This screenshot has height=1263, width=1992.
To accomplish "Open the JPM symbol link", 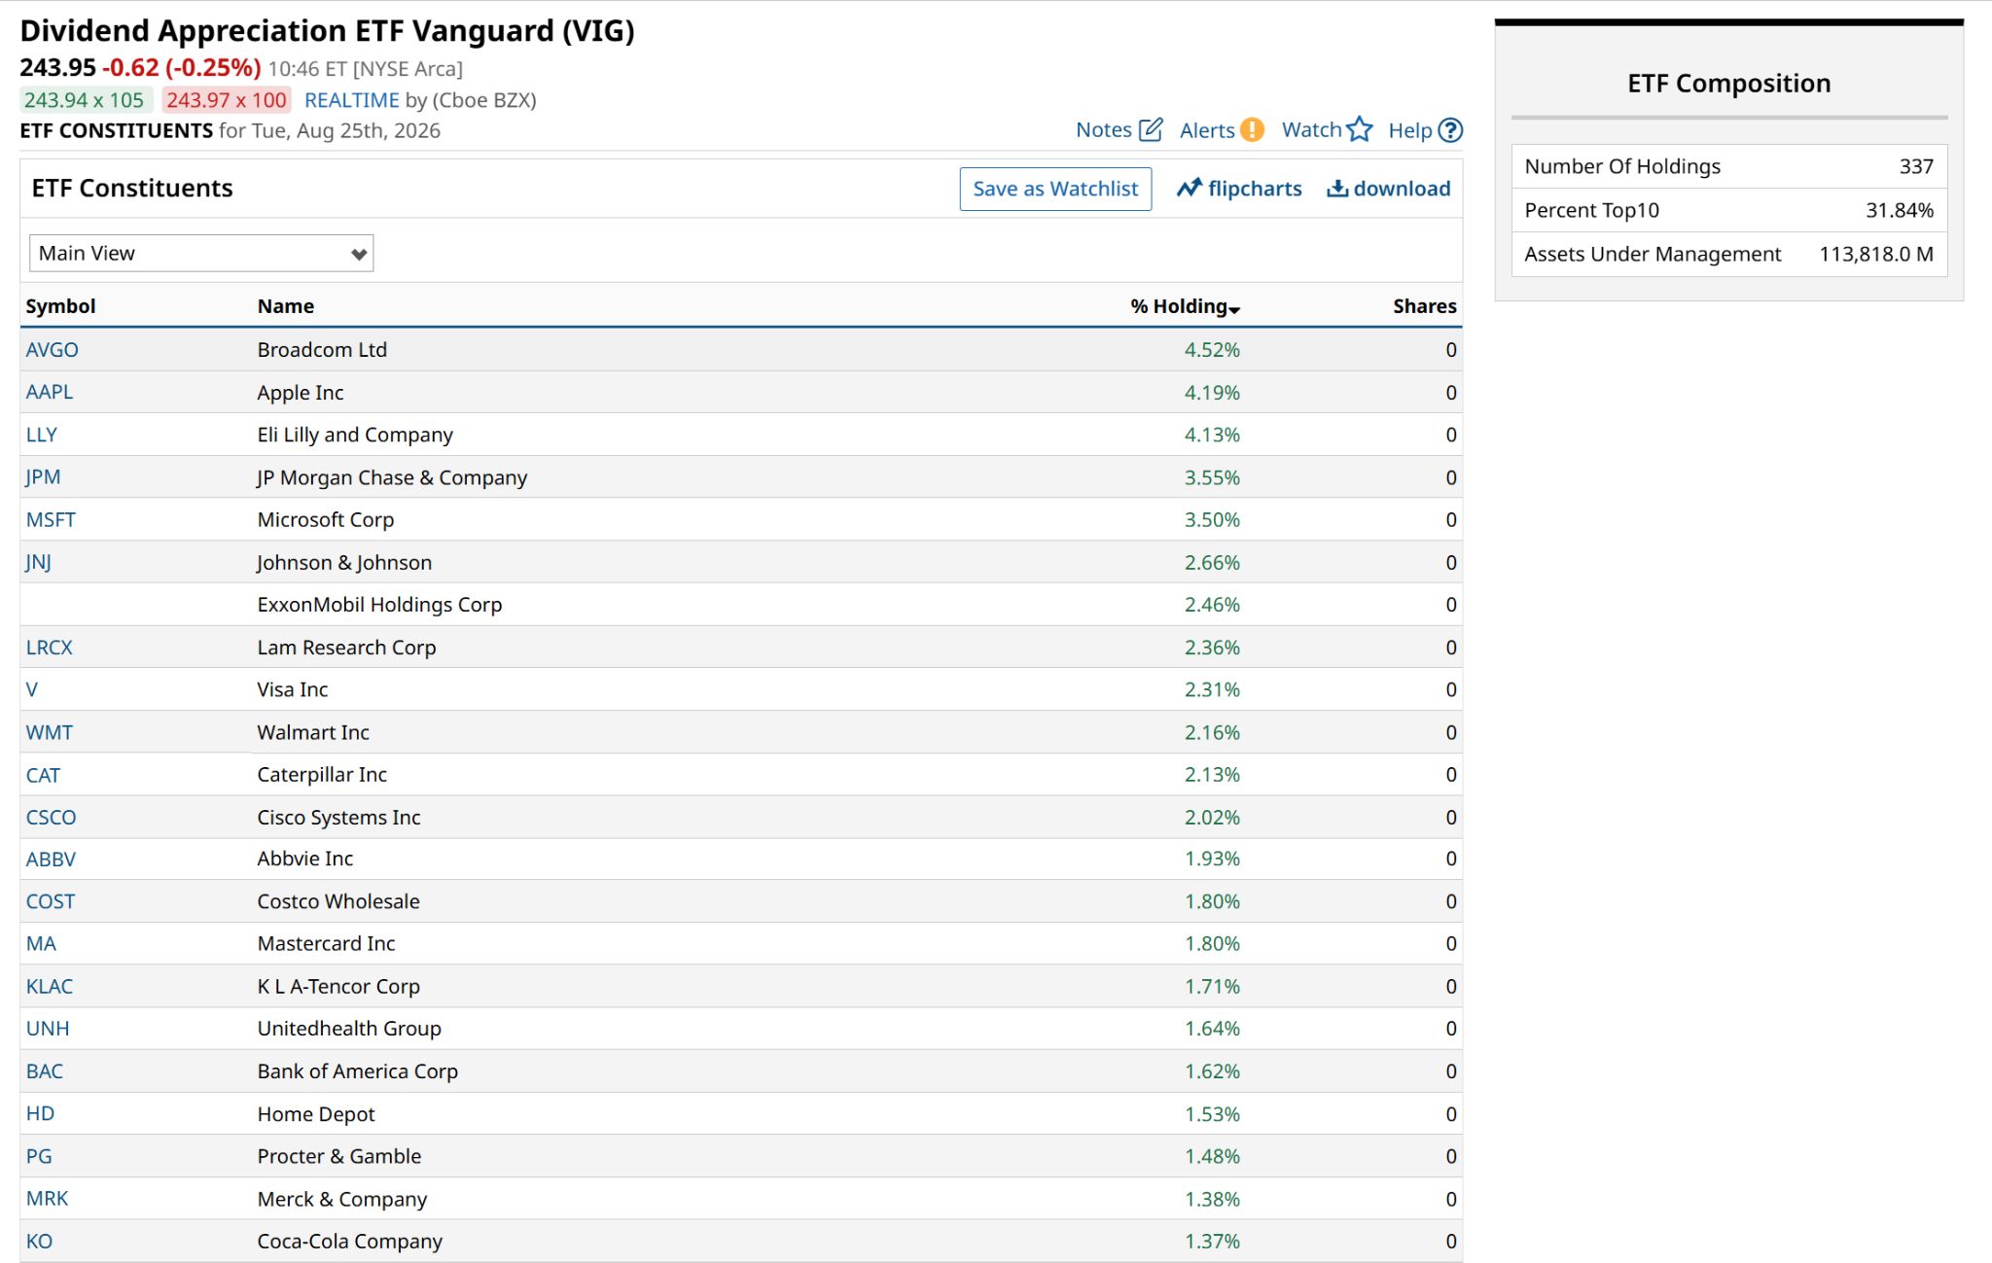I will 43,477.
